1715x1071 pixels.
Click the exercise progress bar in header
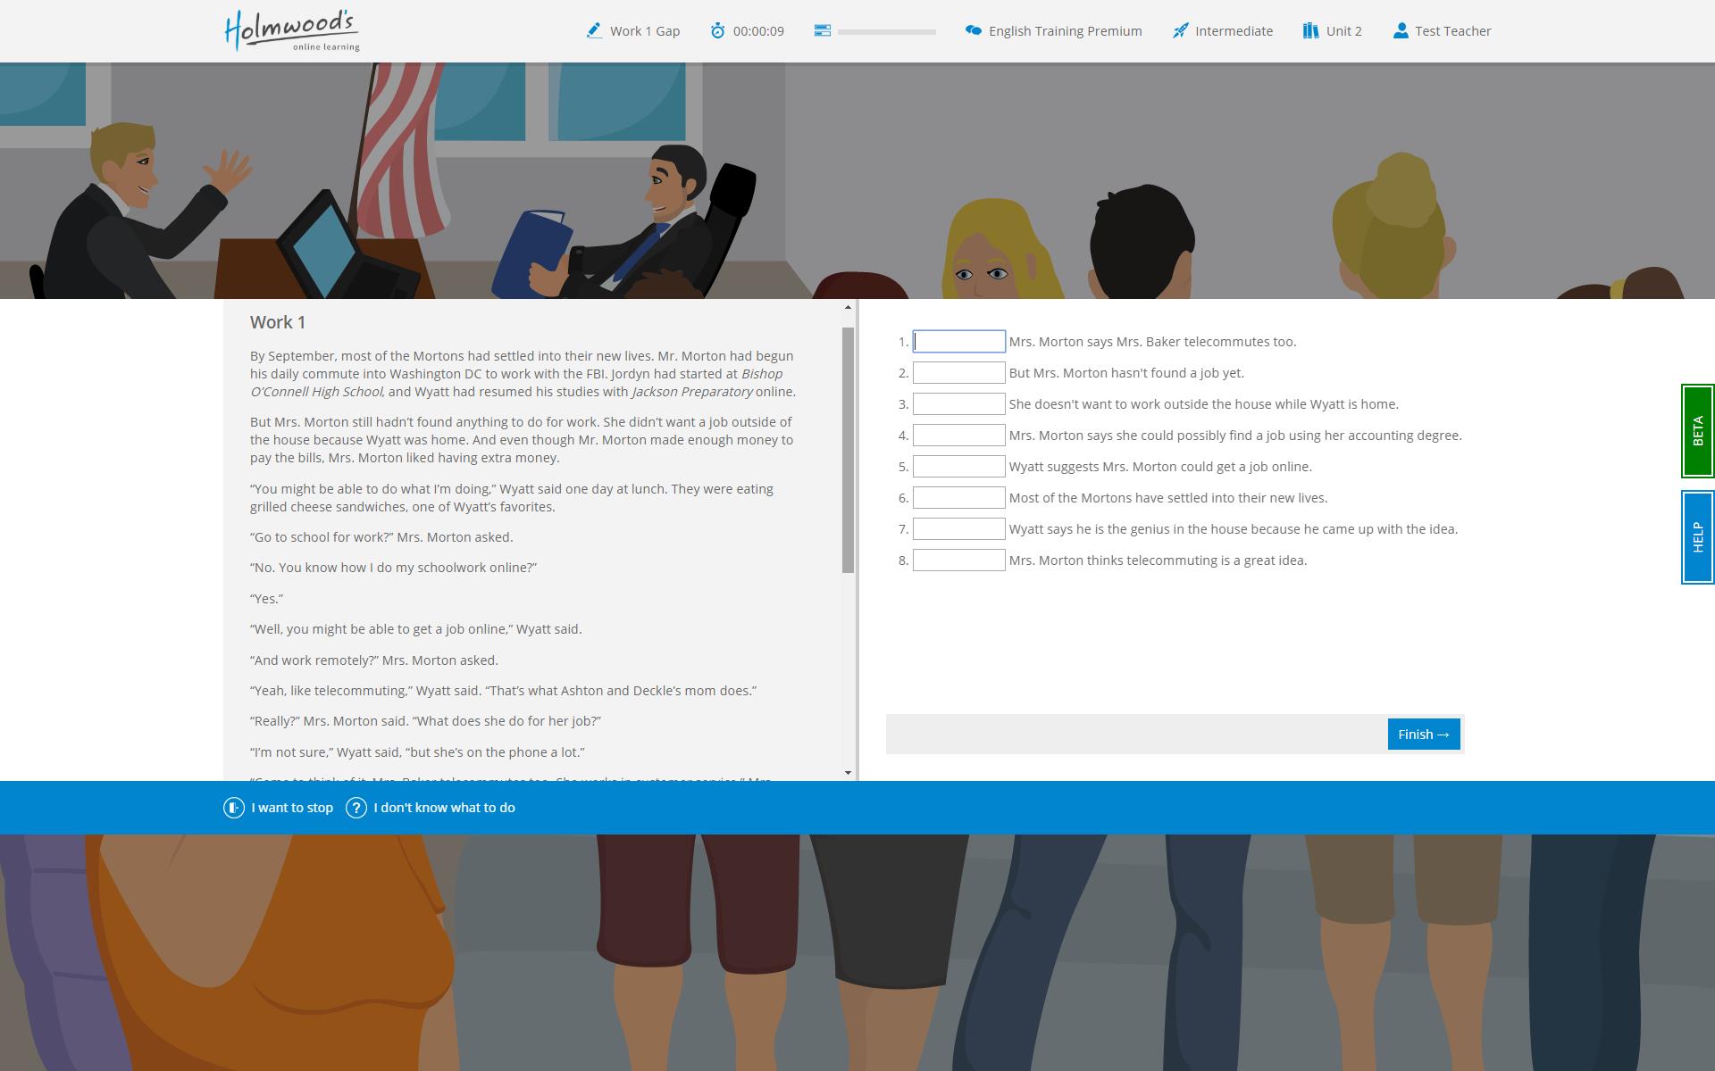(x=886, y=31)
